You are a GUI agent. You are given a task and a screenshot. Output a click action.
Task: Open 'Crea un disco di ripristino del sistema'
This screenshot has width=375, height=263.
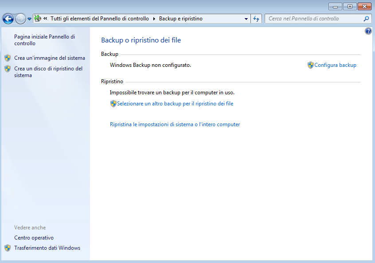(x=48, y=72)
